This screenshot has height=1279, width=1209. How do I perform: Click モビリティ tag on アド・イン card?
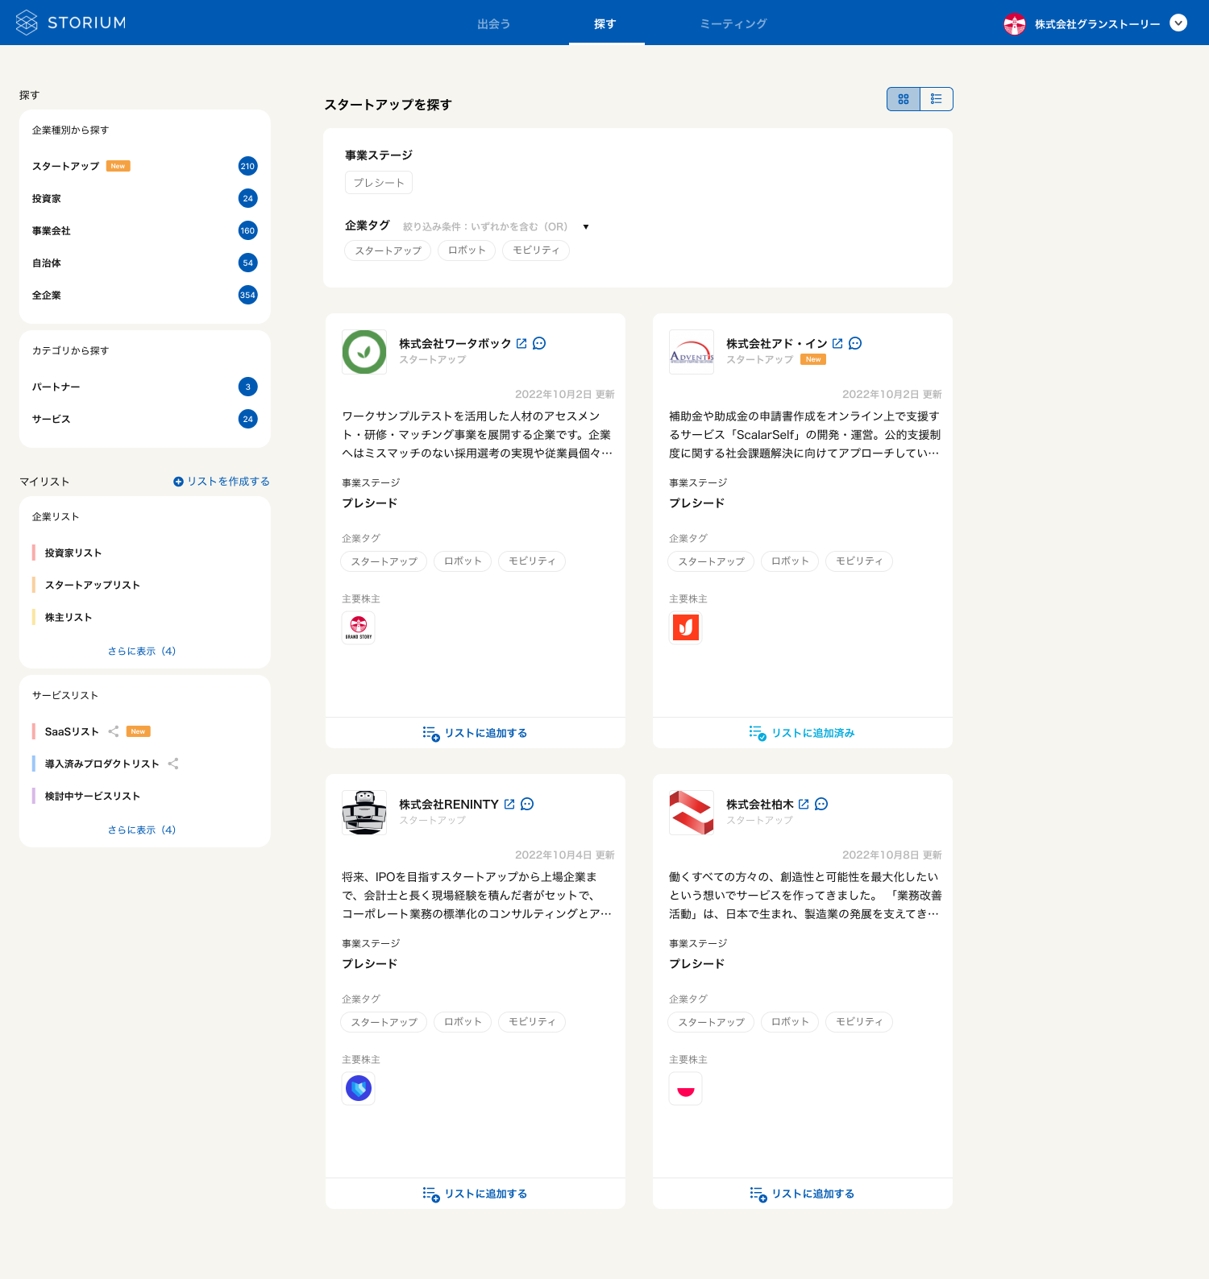tap(859, 561)
